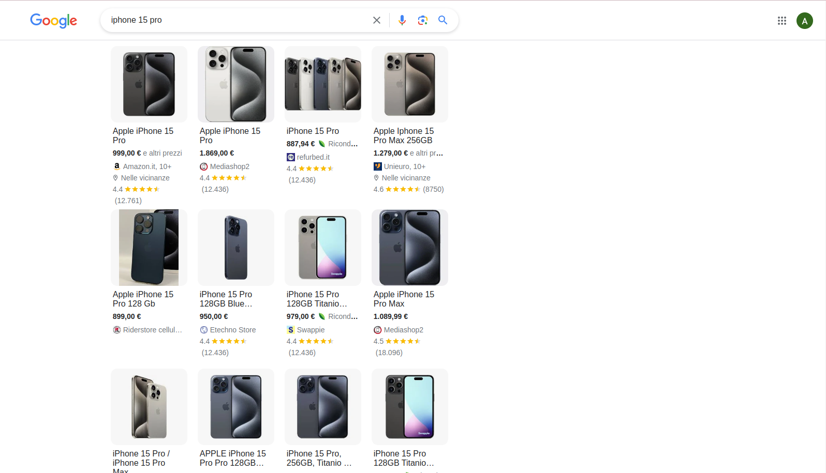Select the Riderstore iPhone 15 Pro 128 Gb image
This screenshot has height=473, width=826.
point(149,248)
